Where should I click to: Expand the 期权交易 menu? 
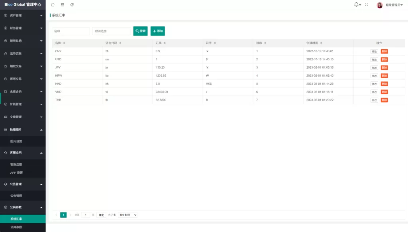(23, 66)
